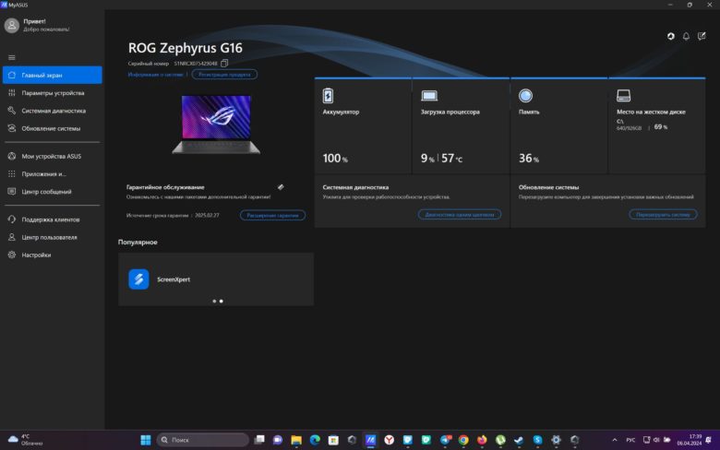
Task: Click the ScreenXpert label in Популярное
Action: pyautogui.click(x=174, y=279)
